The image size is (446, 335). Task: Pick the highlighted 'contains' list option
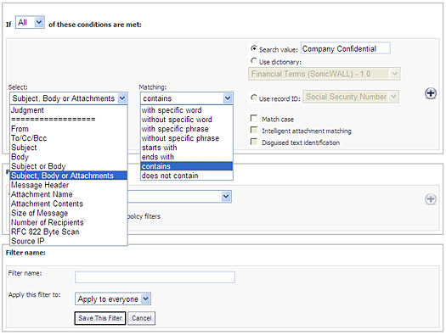[x=187, y=166]
